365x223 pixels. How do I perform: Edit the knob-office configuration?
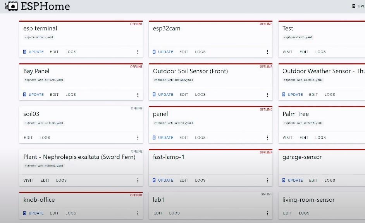coord(54,213)
